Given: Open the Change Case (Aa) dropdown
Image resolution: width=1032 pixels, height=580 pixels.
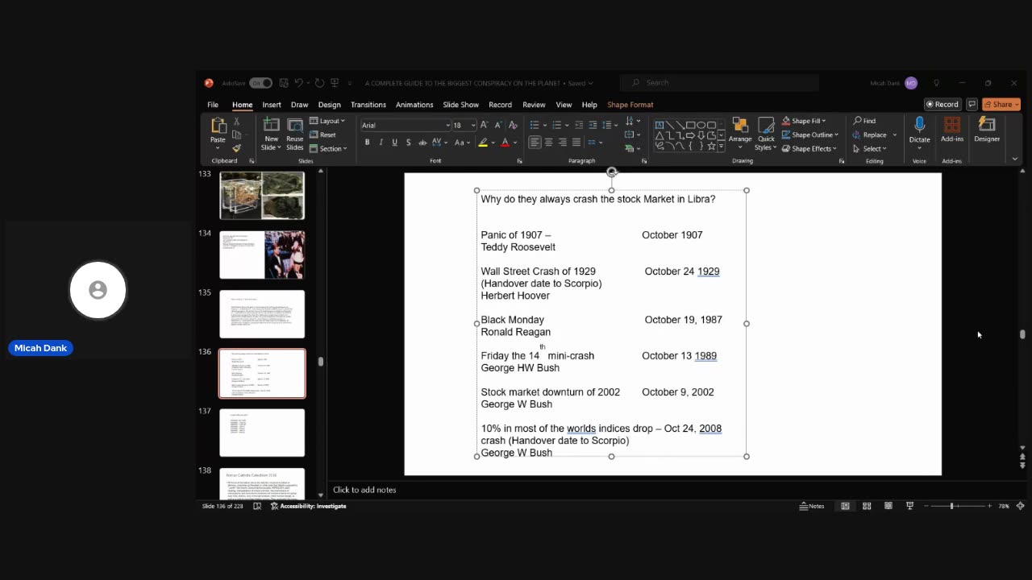Looking at the screenshot, I should click(463, 143).
